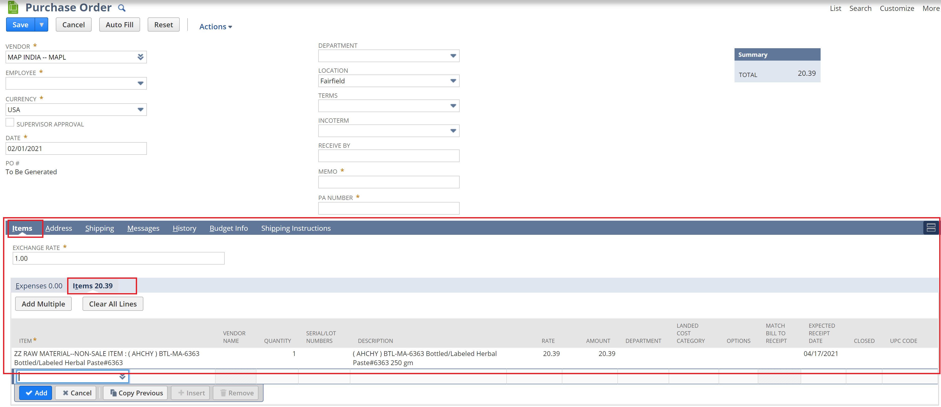Open the Customize menu at top right
Image resolution: width=941 pixels, height=407 pixels.
tap(897, 8)
